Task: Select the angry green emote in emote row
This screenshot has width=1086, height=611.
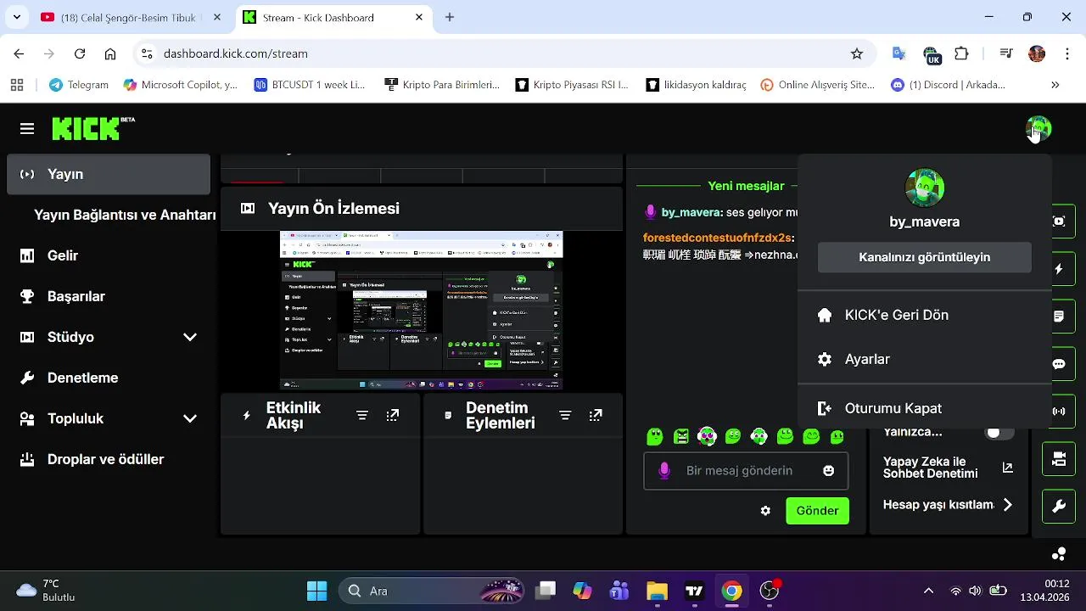Action: point(681,436)
